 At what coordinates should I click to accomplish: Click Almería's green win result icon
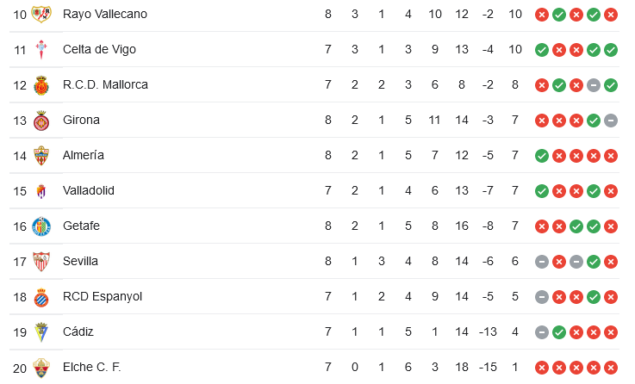click(541, 156)
